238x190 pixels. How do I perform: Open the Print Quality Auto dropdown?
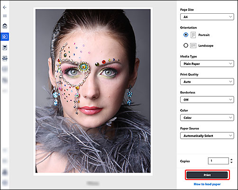click(207, 81)
